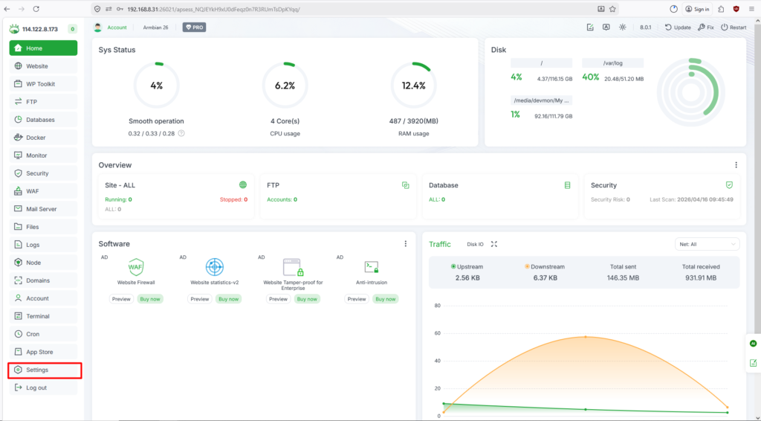Click the Anti-intrusion terminal lock icon
Image resolution: width=761 pixels, height=421 pixels.
pyautogui.click(x=372, y=267)
